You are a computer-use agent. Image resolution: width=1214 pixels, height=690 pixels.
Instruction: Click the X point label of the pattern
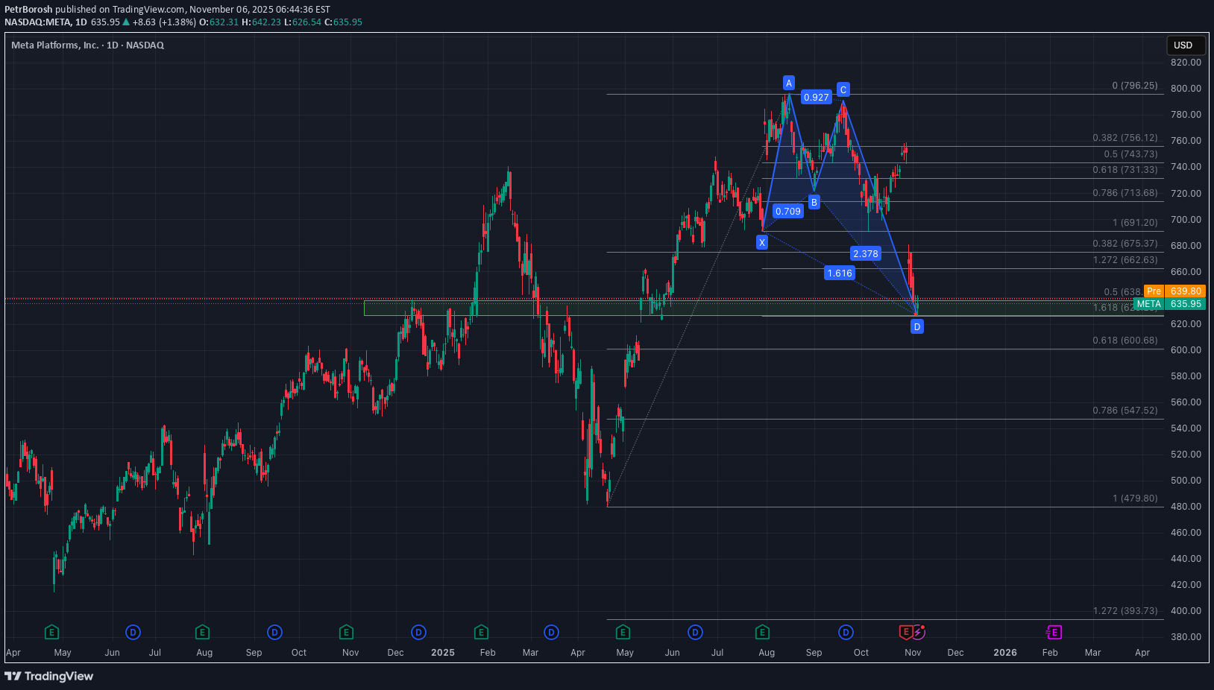click(761, 241)
